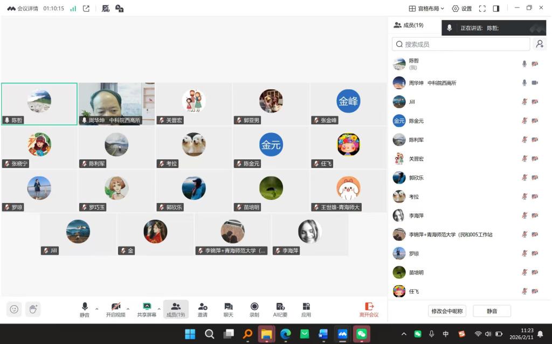This screenshot has width=552, height=344.
Task: Select 成员(19) in the bottom toolbar
Action: click(176, 309)
